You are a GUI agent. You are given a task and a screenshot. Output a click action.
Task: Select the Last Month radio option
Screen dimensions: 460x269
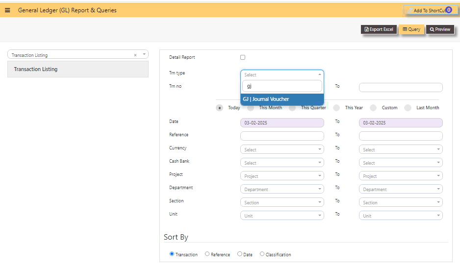pos(408,108)
